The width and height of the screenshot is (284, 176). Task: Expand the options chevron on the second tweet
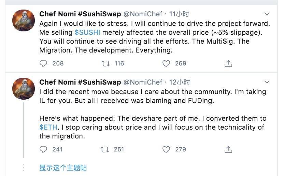point(267,82)
